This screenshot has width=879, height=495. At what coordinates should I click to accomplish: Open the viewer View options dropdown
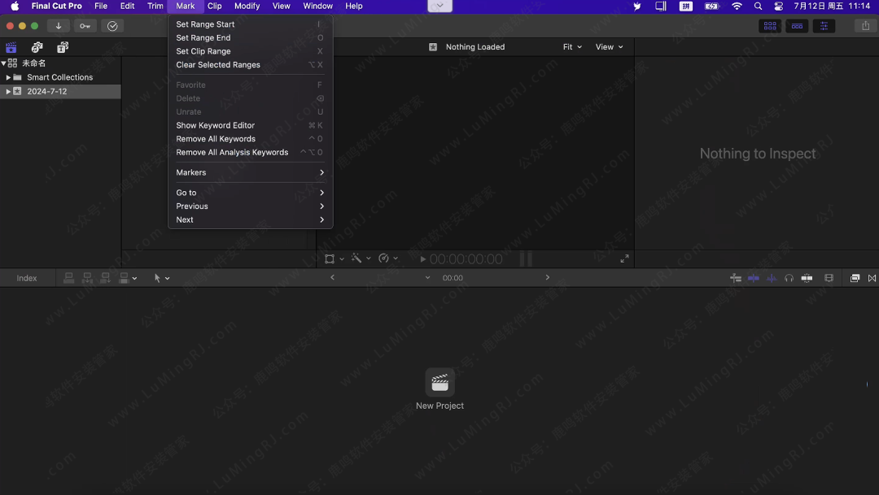click(609, 47)
